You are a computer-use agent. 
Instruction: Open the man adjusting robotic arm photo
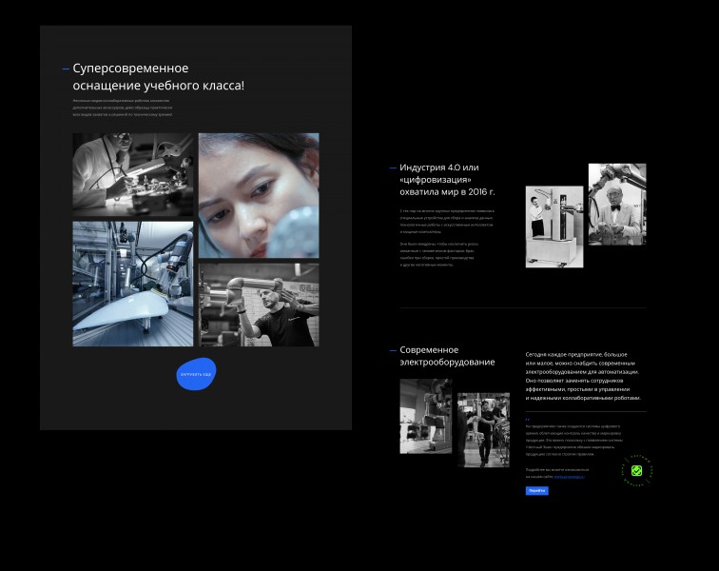259,305
